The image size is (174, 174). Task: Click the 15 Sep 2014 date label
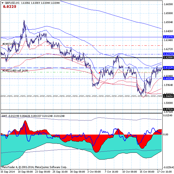click(8, 172)
